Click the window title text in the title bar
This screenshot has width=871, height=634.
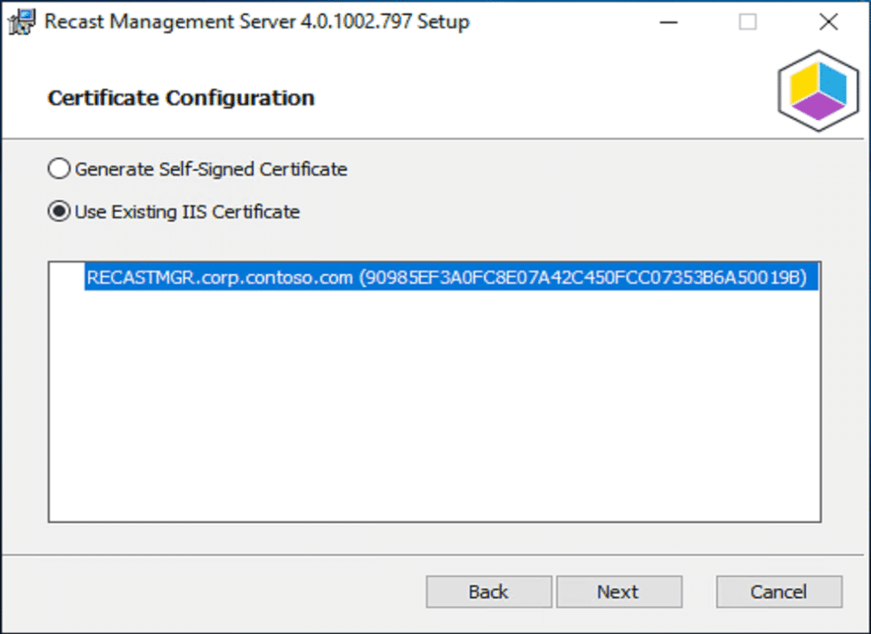pos(256,21)
